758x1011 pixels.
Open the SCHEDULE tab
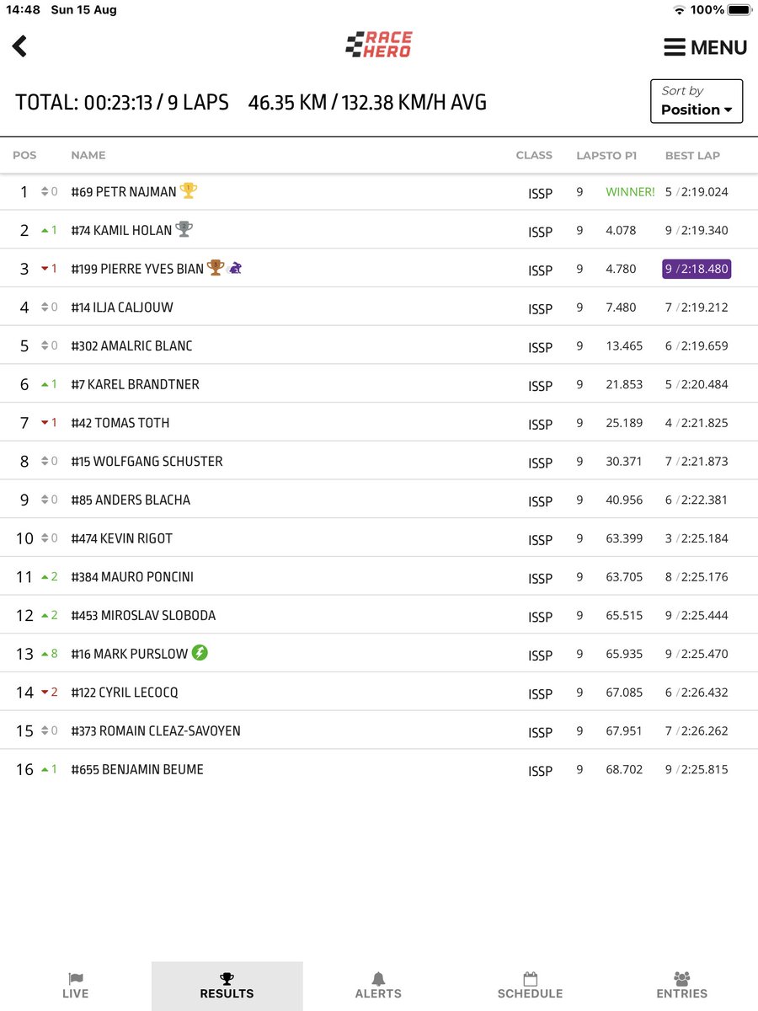click(530, 986)
